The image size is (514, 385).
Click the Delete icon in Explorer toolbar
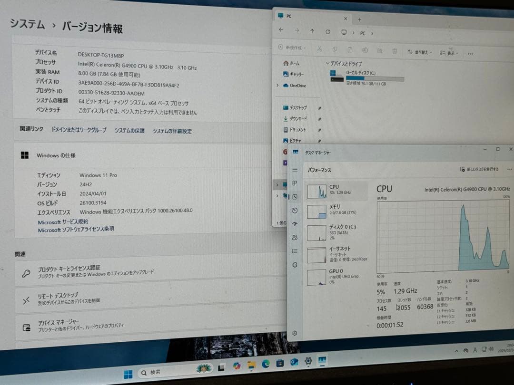click(395, 49)
